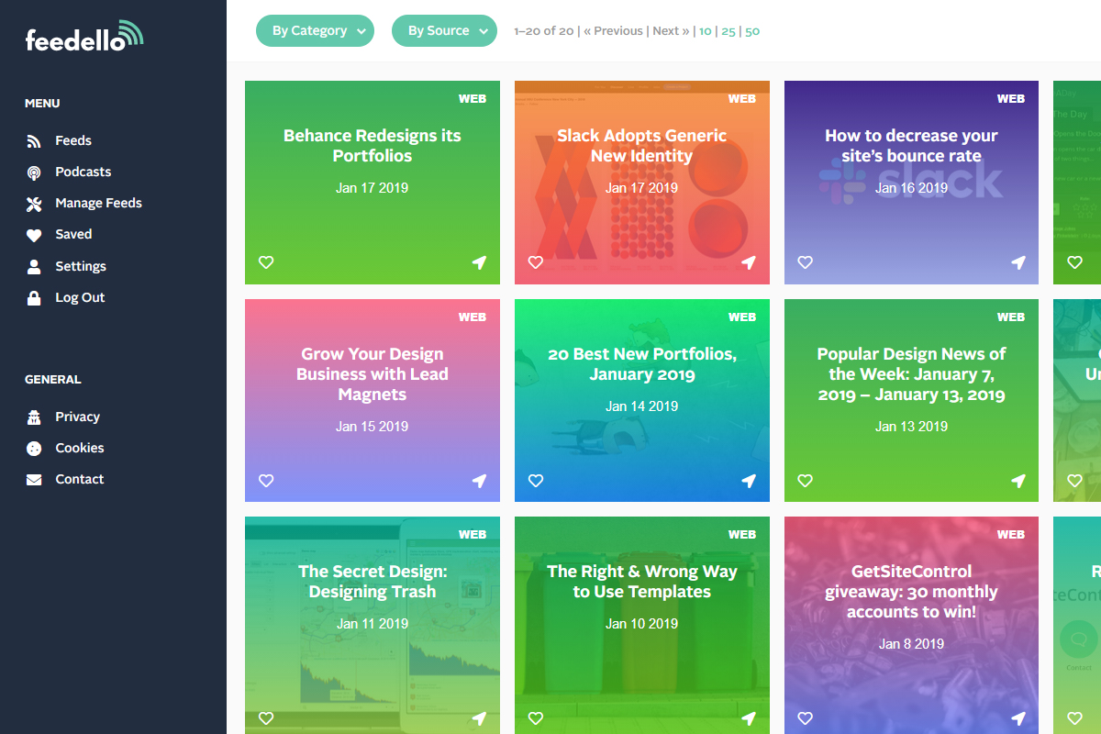This screenshot has width=1101, height=734.
Task: Open the By Category dropdown
Action: [315, 30]
